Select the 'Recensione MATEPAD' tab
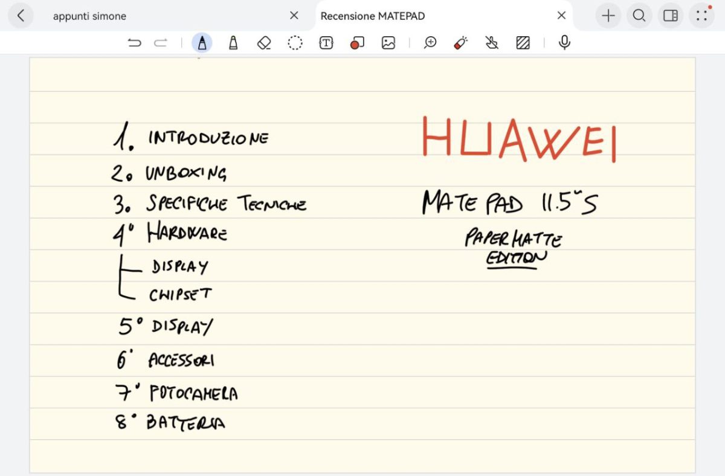Viewport: 725px width, 476px height. click(x=373, y=16)
